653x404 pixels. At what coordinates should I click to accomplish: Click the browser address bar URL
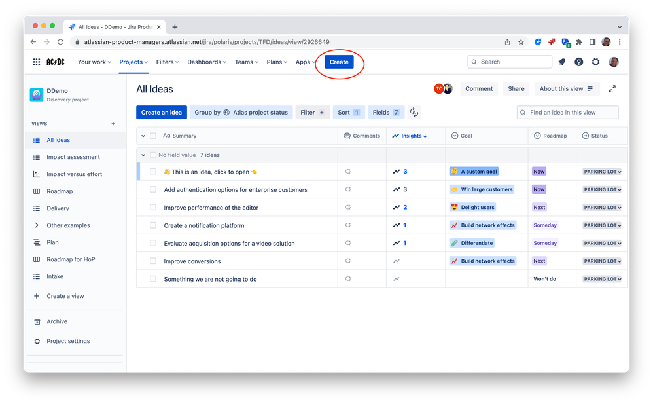(x=207, y=42)
